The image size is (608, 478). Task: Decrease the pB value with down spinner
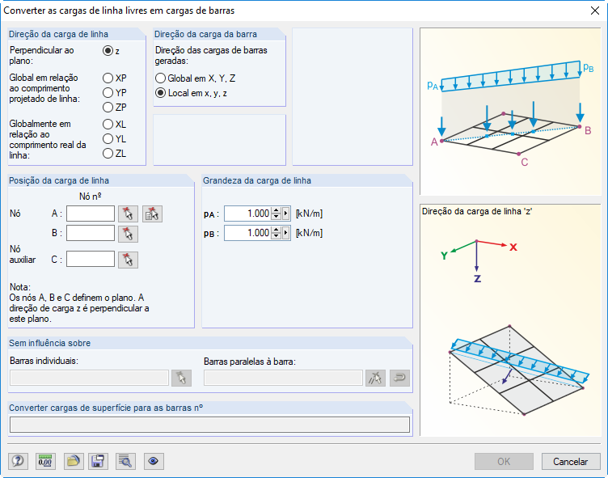(276, 236)
